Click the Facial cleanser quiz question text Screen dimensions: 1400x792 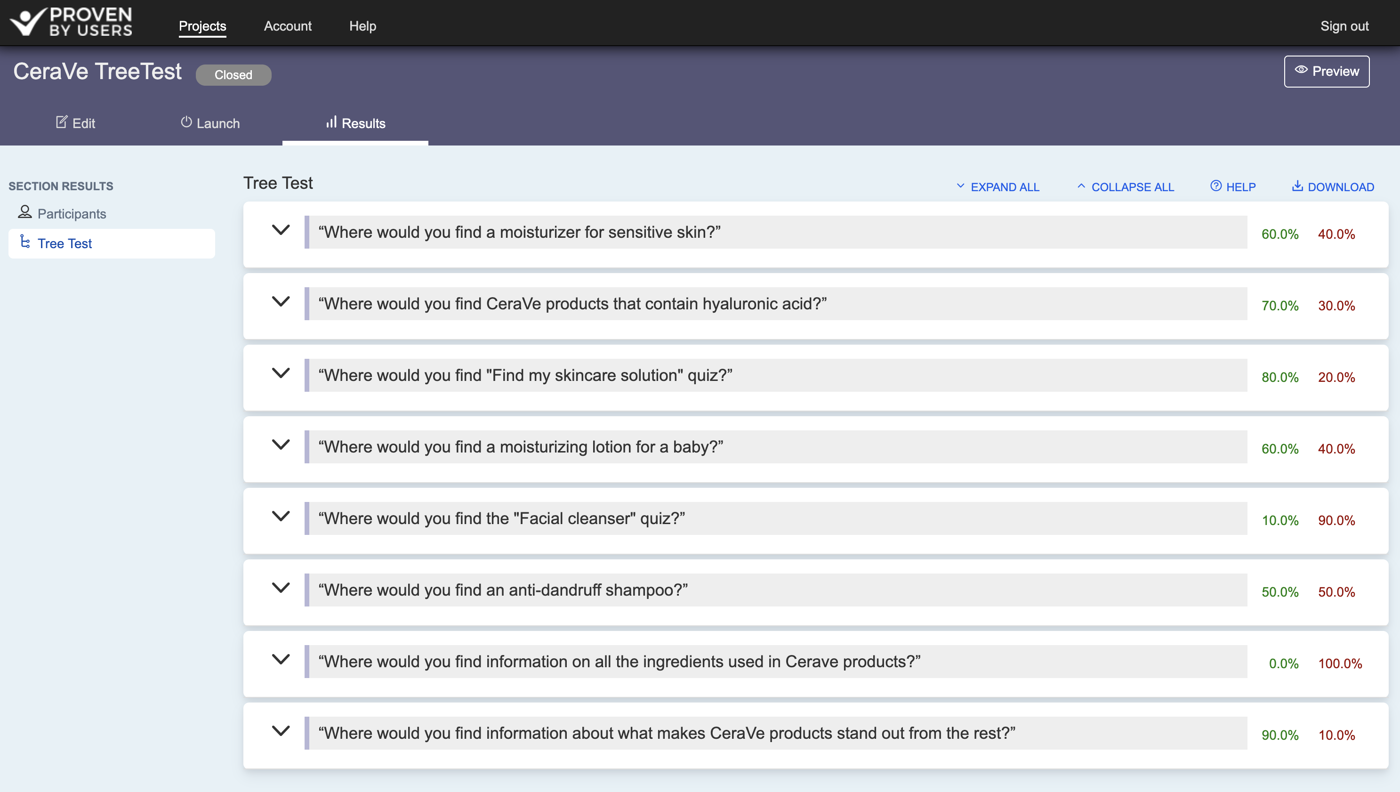(x=501, y=518)
